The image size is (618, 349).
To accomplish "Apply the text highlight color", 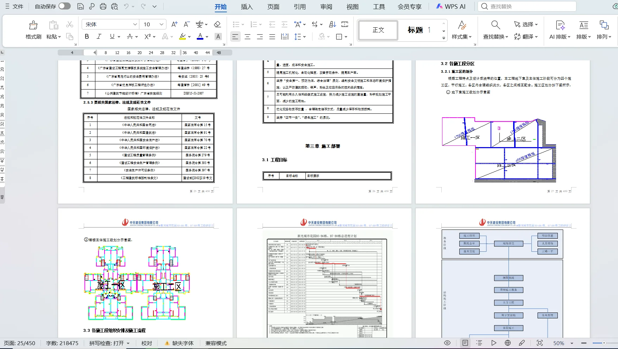I will click(x=182, y=37).
